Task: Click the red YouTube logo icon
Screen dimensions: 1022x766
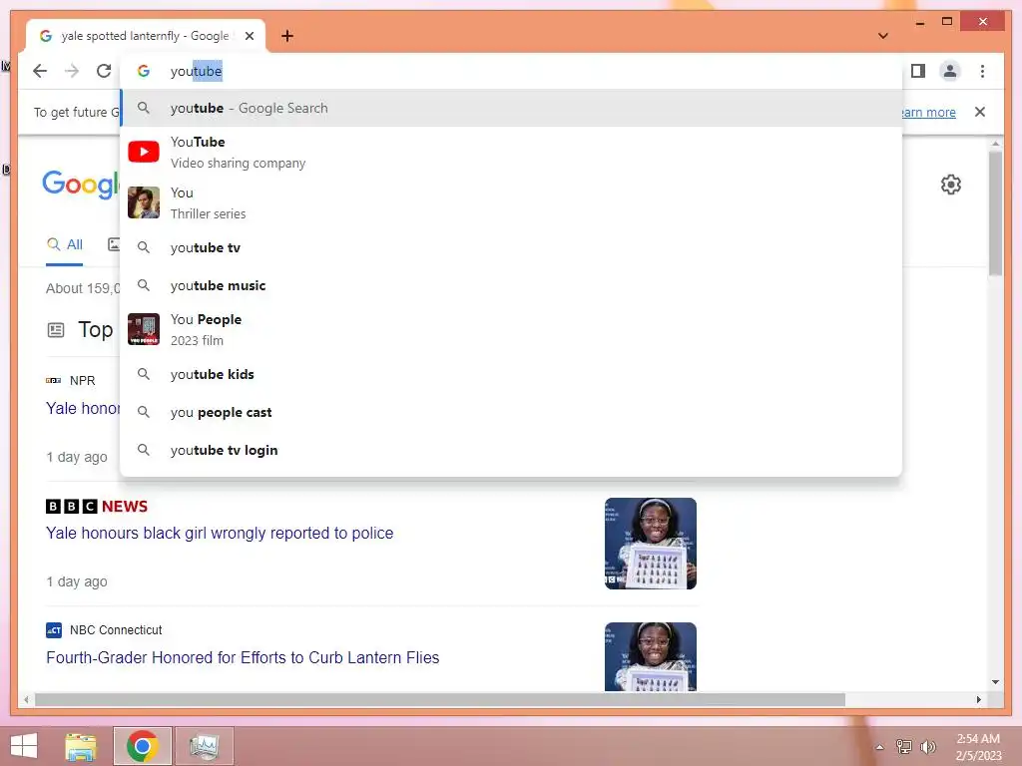Action: click(x=144, y=152)
